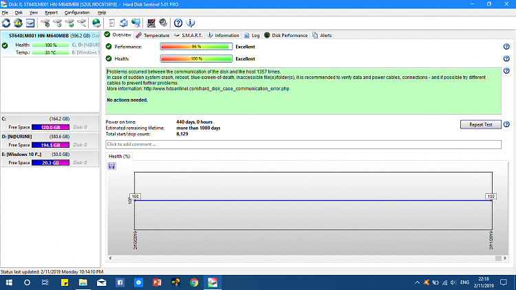This screenshot has width=516, height=290.
Task: Show hidden system tray icons
Action: [x=417, y=282]
